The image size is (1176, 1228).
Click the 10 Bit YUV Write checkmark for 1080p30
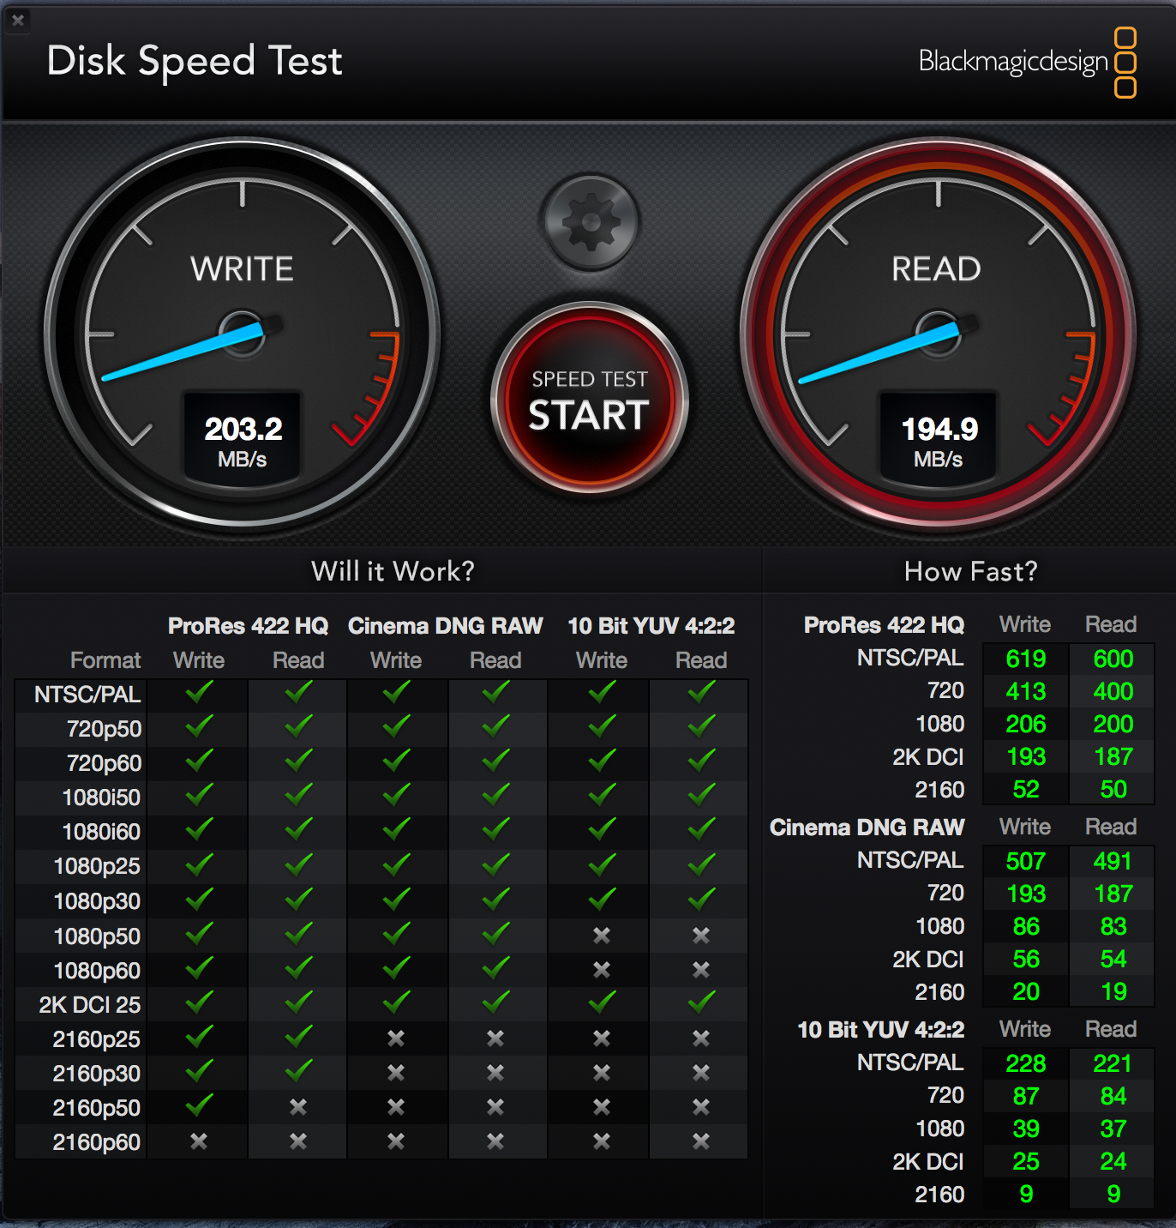click(x=602, y=900)
